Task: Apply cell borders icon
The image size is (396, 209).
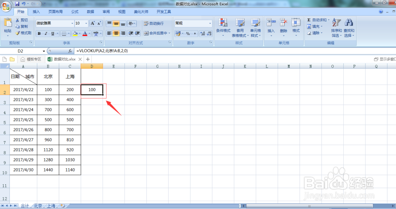Action: tap(64, 34)
